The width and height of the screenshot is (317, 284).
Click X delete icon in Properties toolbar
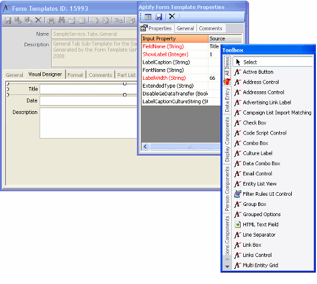click(172, 16)
